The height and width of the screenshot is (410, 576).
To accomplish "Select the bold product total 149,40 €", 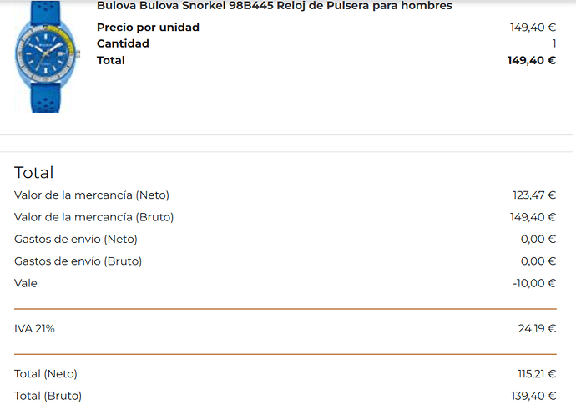I will (532, 61).
